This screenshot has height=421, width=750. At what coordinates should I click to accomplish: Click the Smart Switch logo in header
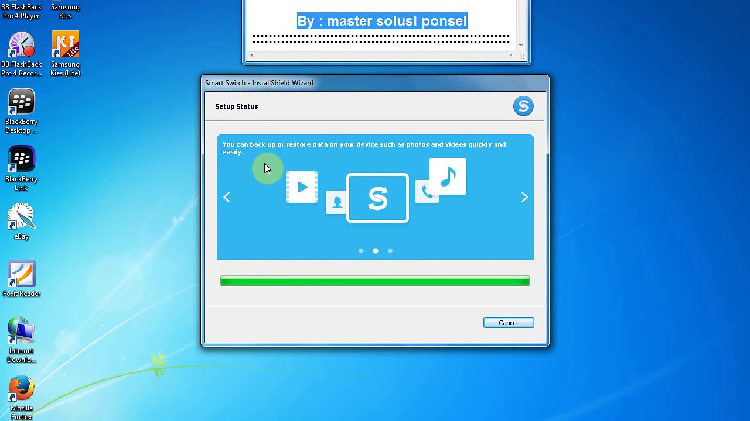click(x=523, y=106)
